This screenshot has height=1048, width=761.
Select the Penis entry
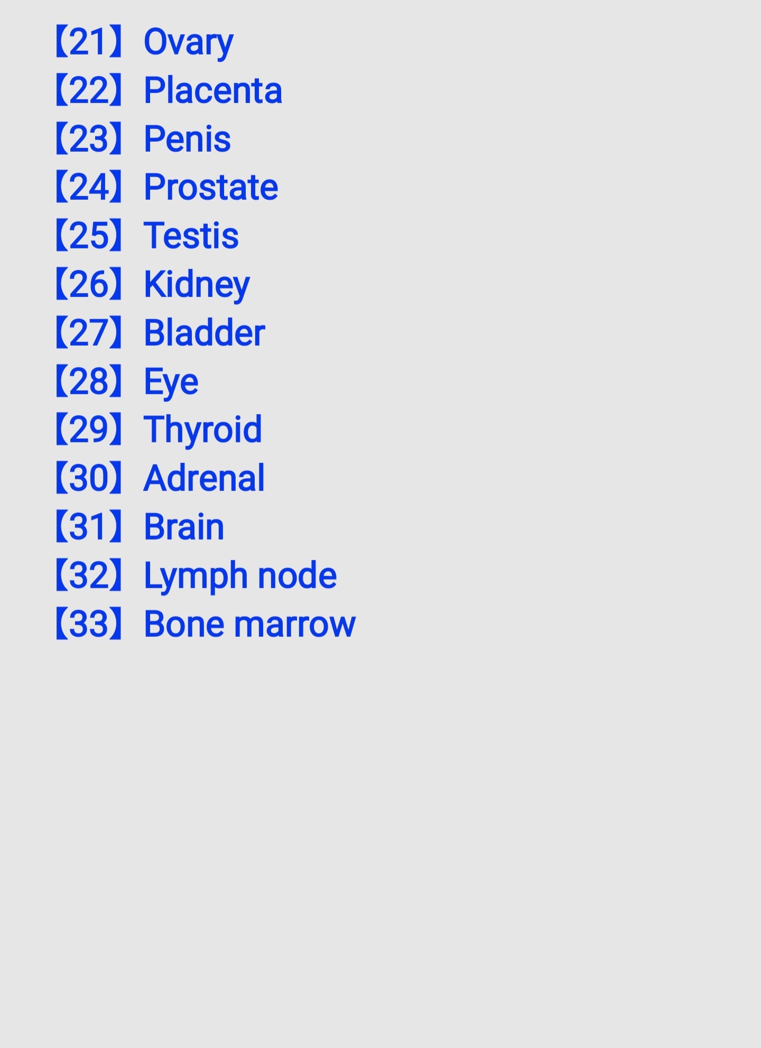187,139
